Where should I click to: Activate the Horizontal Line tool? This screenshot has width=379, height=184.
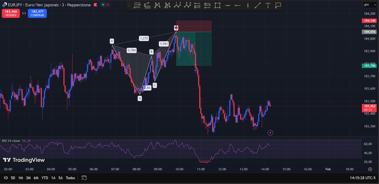click(x=227, y=5)
